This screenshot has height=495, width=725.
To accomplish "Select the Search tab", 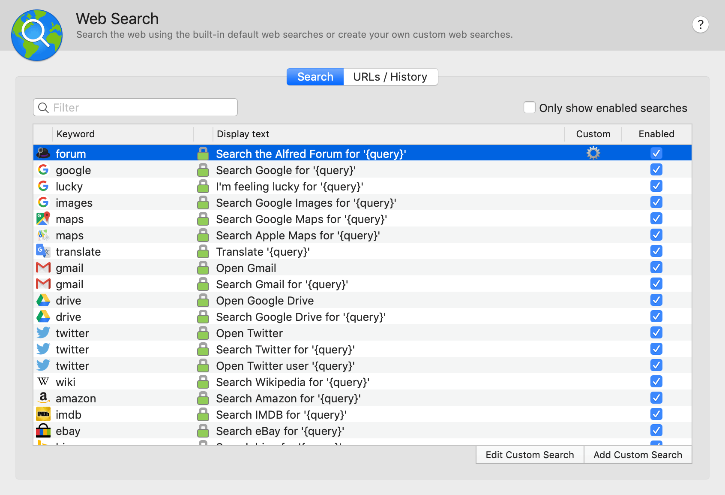I will 315,77.
